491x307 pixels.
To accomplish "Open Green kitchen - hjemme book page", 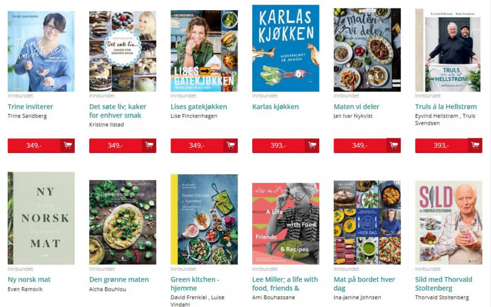I will coord(195,284).
